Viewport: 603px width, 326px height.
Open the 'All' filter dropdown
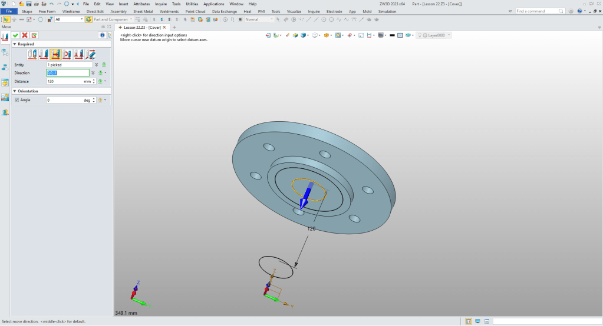tap(81, 19)
